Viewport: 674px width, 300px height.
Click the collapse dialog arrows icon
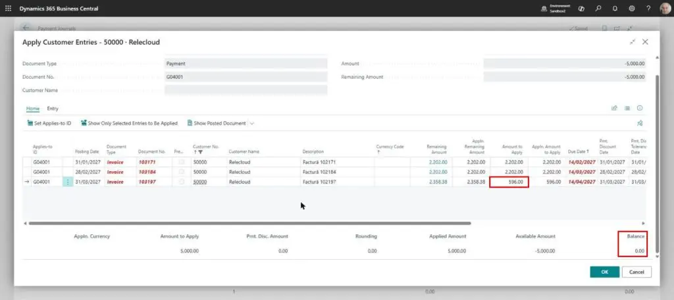click(633, 41)
